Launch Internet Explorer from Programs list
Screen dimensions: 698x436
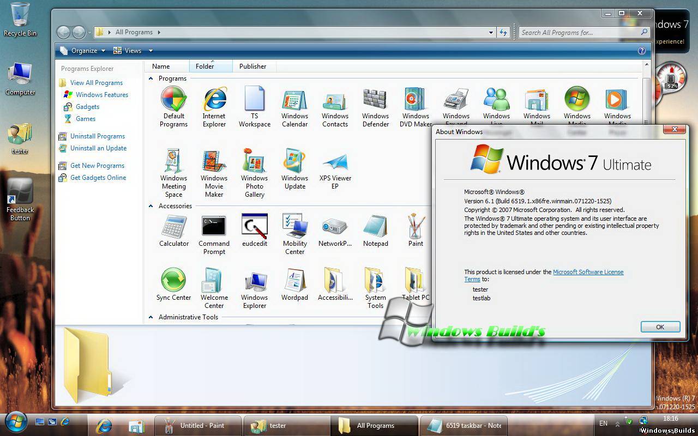pos(214,107)
